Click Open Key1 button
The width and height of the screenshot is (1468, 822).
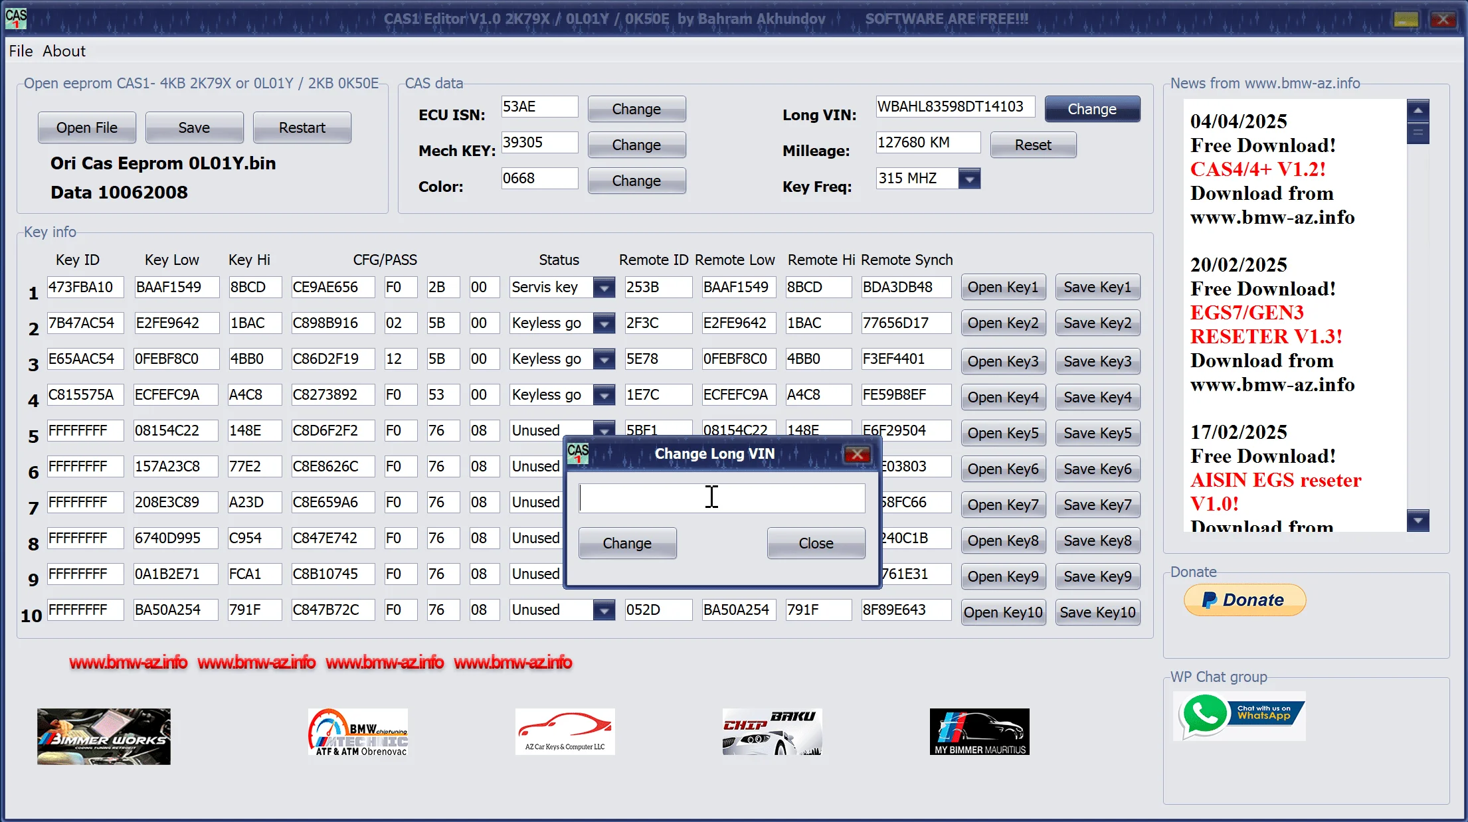pos(1003,288)
